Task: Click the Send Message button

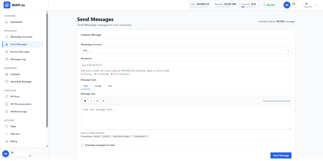Action: coord(281,156)
